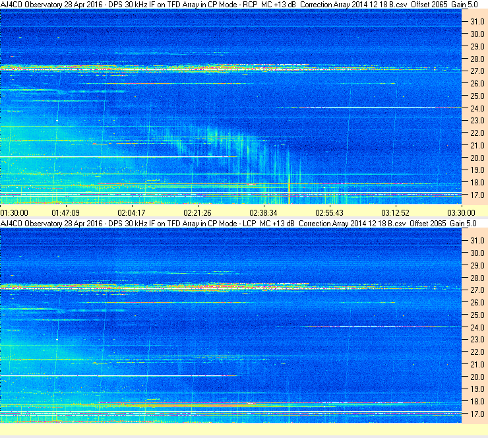488x438 pixels.
Task: Select the 02:21:26 time axis label
Action: coord(197,213)
